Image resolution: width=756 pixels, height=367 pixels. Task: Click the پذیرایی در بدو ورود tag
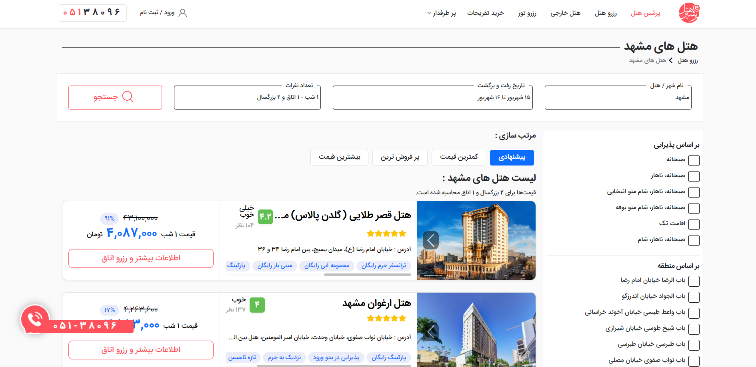pos(336,357)
